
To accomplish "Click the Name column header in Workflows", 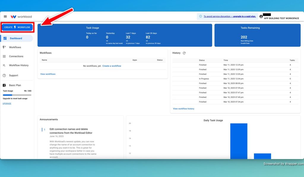I will tap(45, 60).
